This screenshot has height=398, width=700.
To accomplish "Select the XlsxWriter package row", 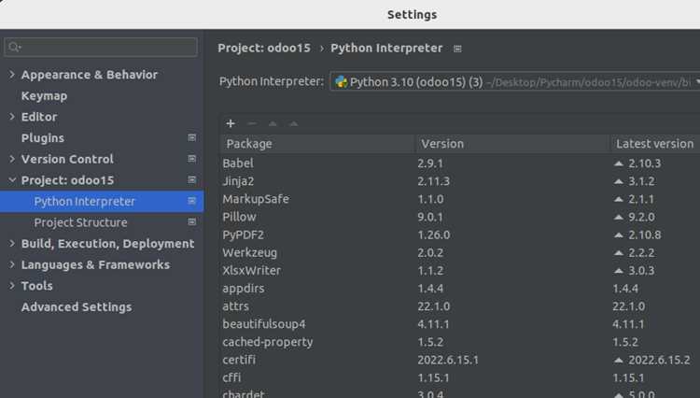I will (460, 271).
